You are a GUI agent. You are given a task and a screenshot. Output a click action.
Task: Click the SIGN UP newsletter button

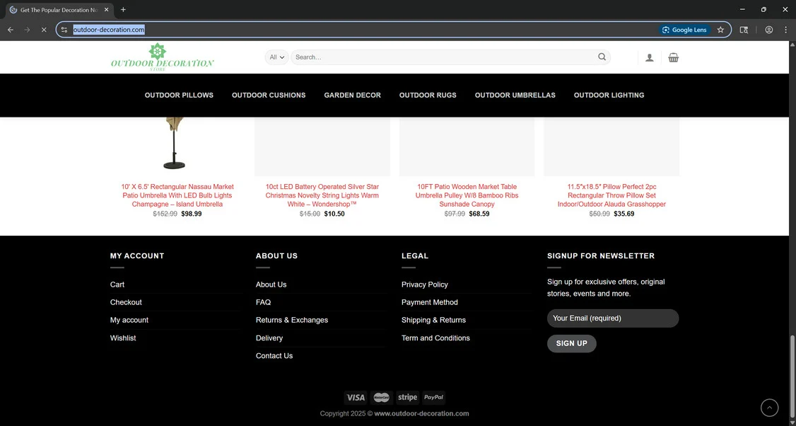coord(572,343)
